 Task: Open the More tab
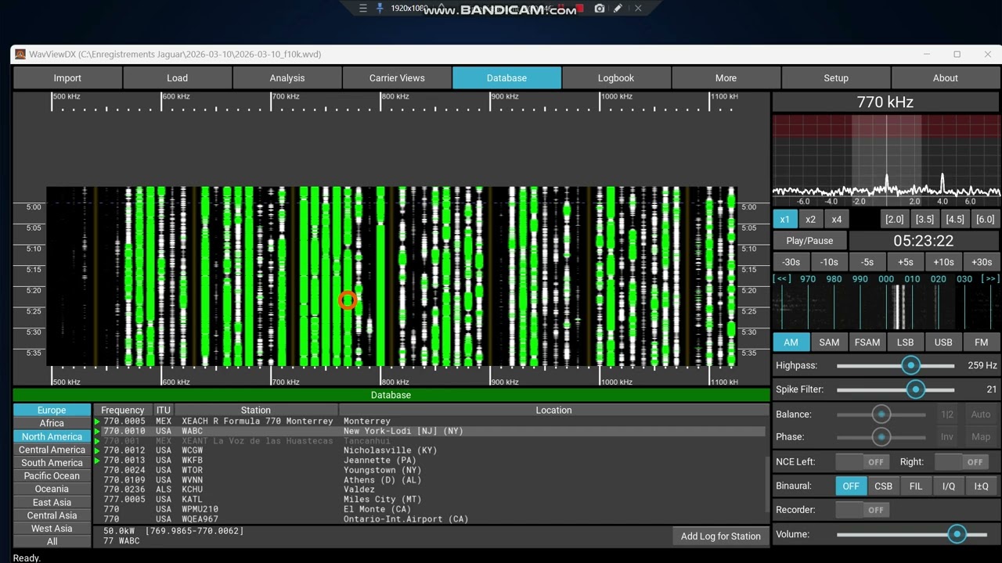[726, 78]
